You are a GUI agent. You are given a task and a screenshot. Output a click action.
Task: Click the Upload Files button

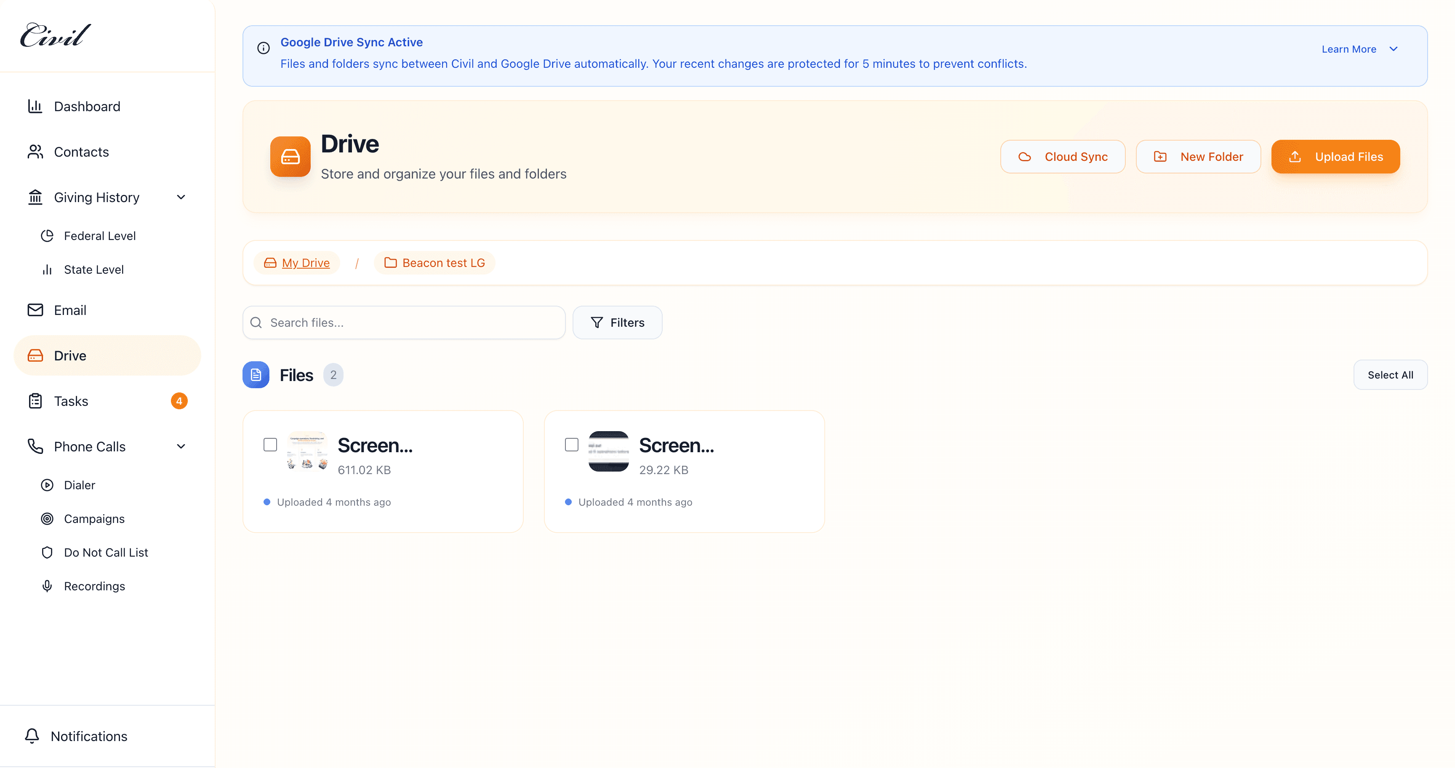point(1335,157)
